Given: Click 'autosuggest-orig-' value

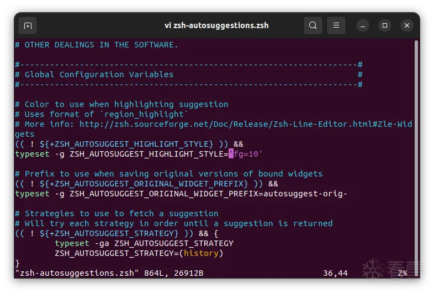Looking at the screenshot, I should point(305,194).
